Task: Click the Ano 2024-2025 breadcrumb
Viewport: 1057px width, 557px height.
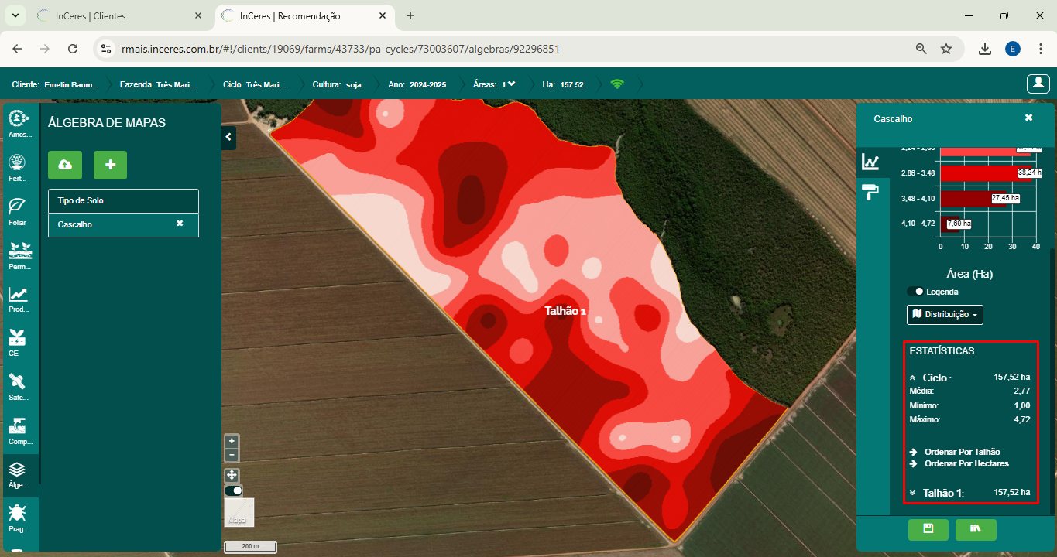Action: (x=417, y=84)
